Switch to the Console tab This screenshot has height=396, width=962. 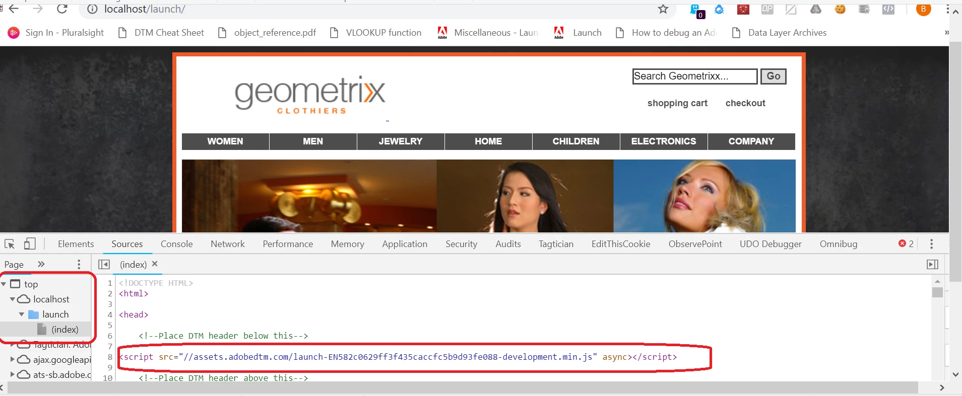pyautogui.click(x=177, y=244)
